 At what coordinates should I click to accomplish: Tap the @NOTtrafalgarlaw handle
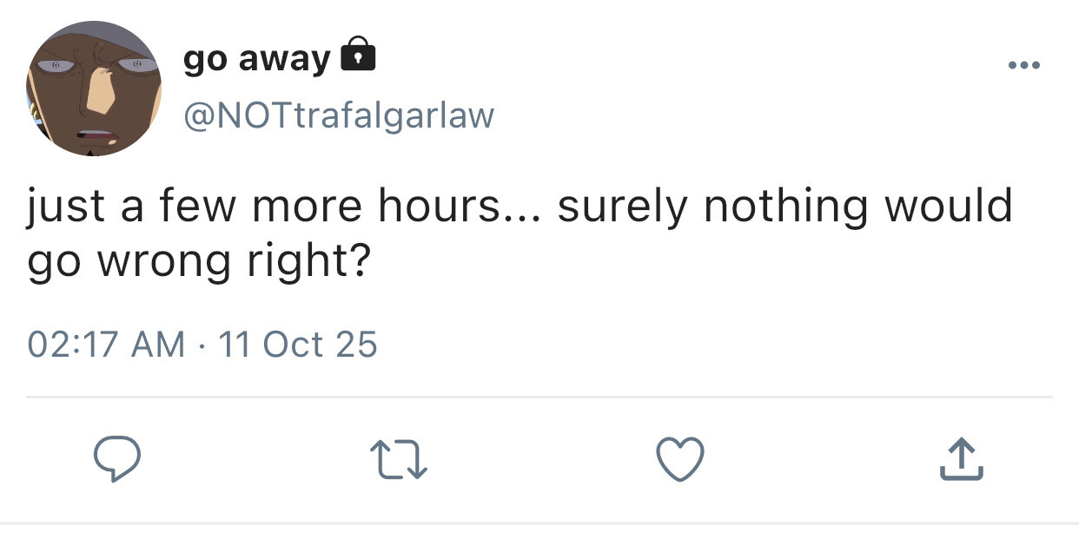pyautogui.click(x=339, y=114)
